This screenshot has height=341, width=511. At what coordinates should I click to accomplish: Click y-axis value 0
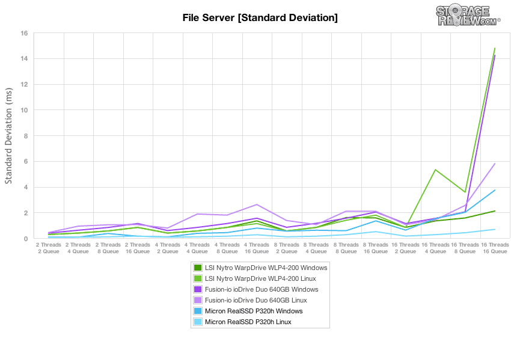[26, 239]
